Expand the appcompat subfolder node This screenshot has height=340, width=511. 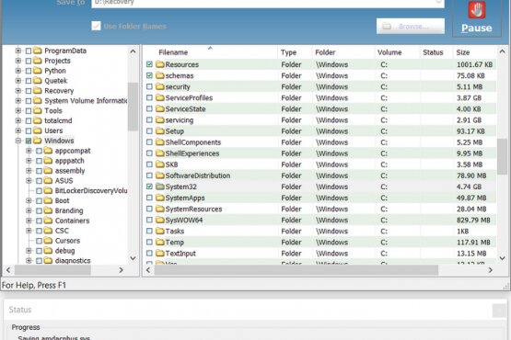29,151
